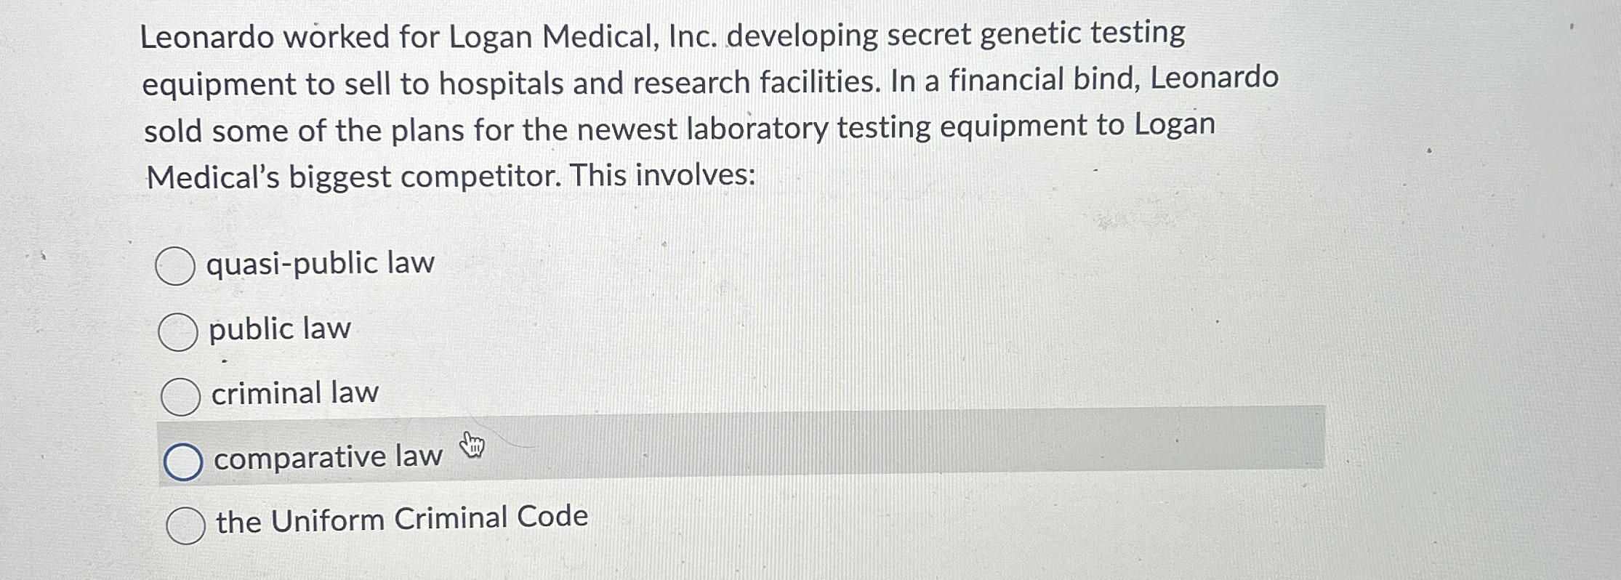Click the Uniform Criminal Code option text
Viewport: 1621px width, 580px height.
click(400, 519)
